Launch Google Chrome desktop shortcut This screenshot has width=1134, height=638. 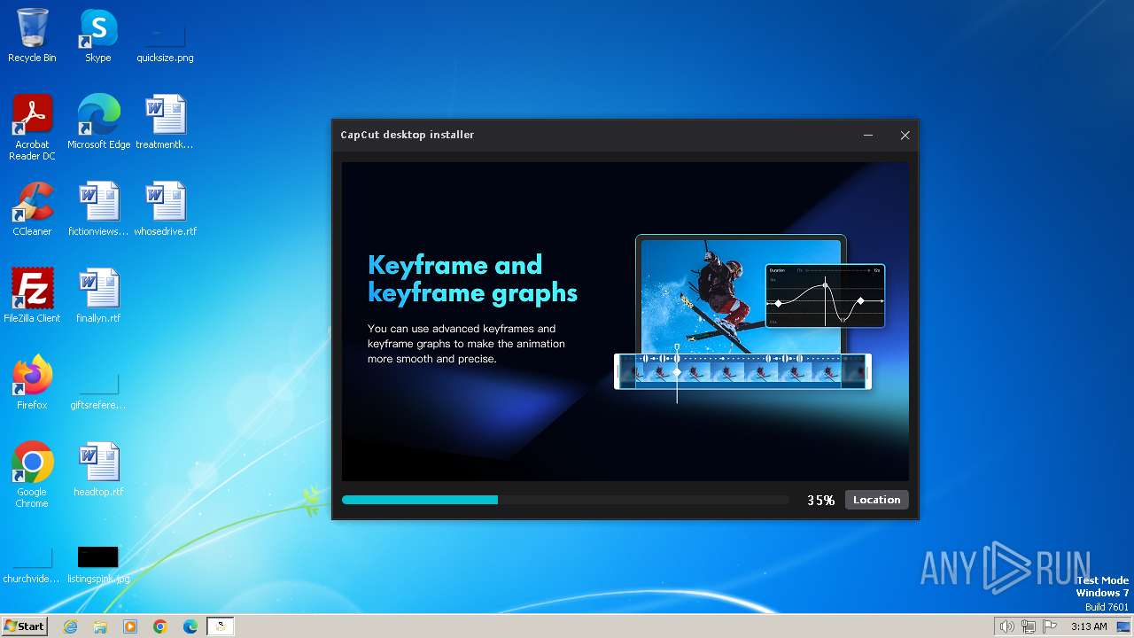[32, 474]
